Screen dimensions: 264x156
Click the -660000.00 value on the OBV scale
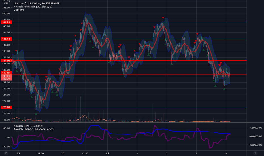pyautogui.click(x=256, y=145)
